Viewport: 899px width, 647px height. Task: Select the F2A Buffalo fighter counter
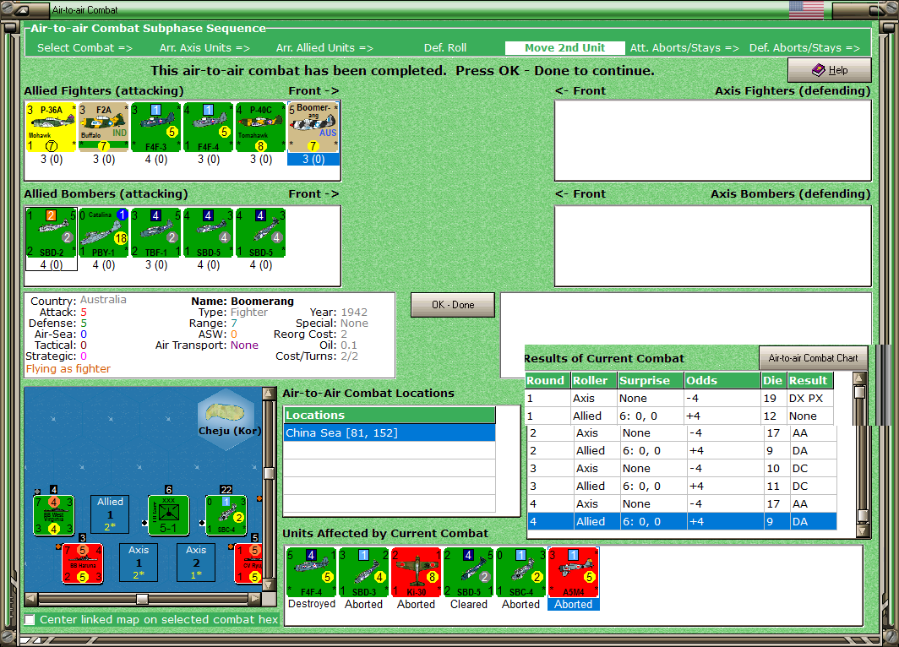104,128
